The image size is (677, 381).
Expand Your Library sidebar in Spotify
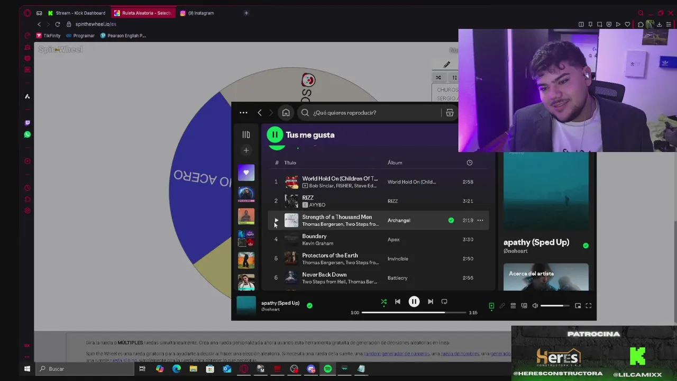246,135
